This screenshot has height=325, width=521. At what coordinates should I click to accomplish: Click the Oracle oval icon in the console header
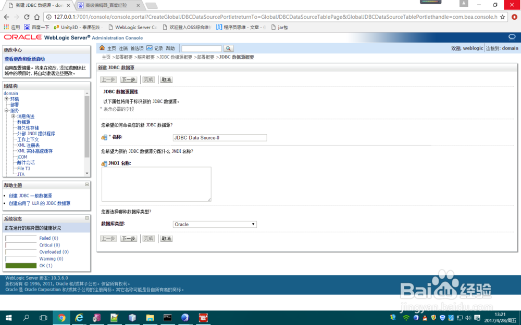point(512,37)
